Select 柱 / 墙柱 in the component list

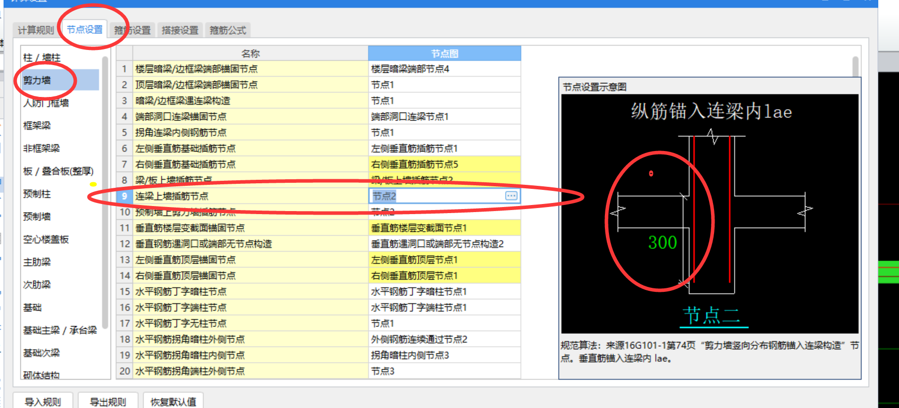42,58
